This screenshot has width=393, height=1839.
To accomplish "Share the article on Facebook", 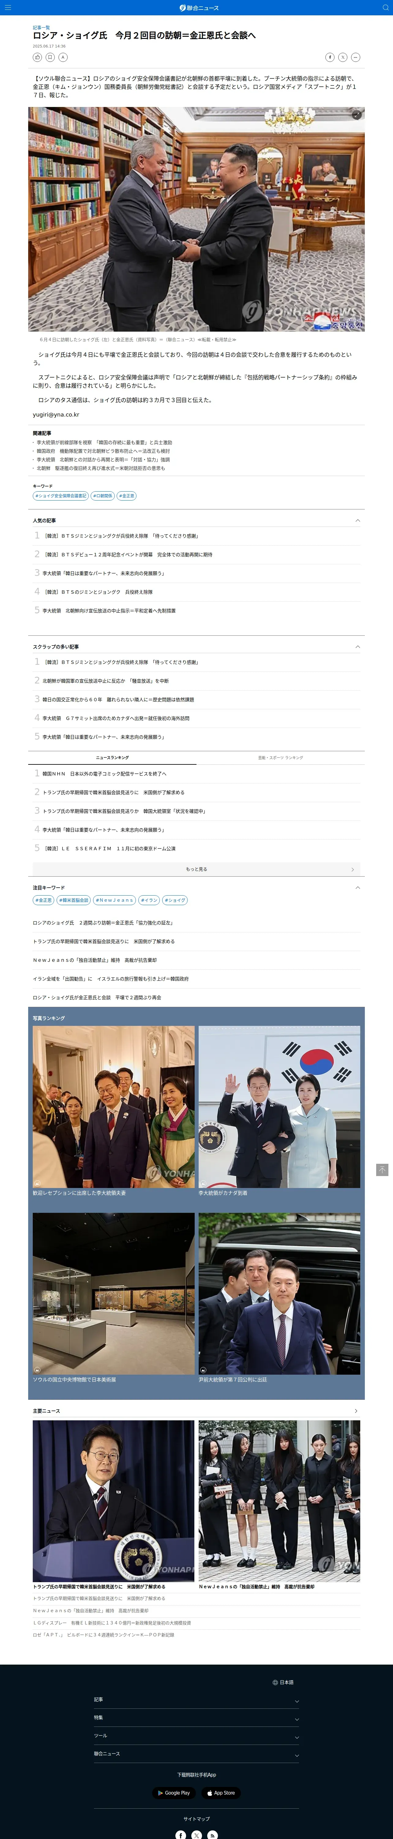I will click(330, 57).
